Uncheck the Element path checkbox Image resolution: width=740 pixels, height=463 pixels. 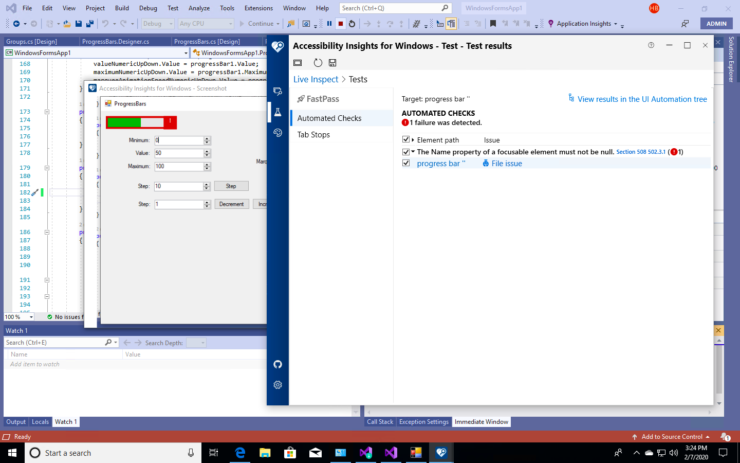pyautogui.click(x=406, y=139)
